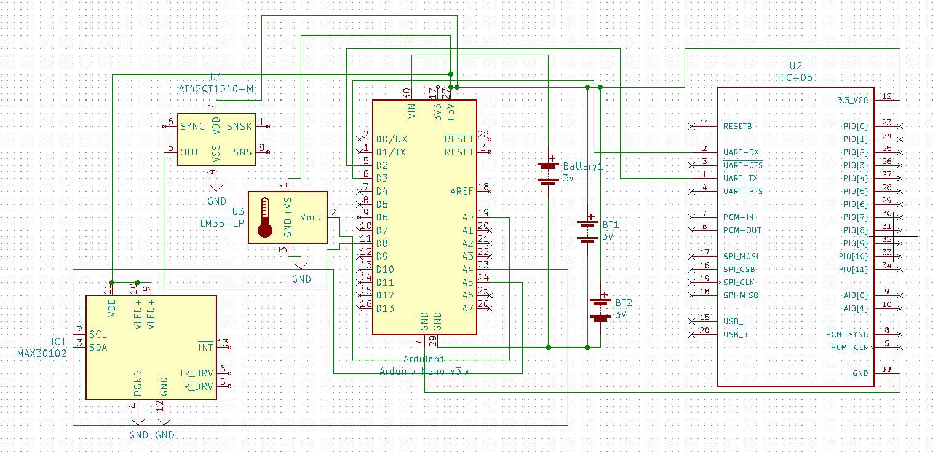Click the PCM-SYNC pin label on HC-05
The image size is (933, 452).
848,335
